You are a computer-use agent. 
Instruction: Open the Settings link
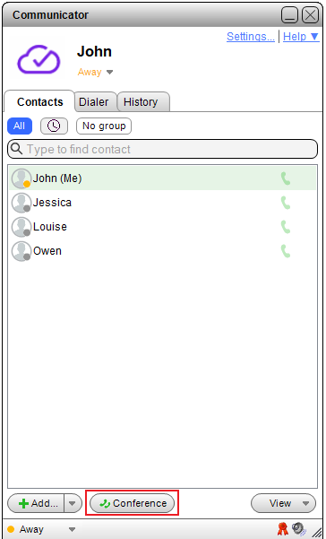tap(251, 37)
